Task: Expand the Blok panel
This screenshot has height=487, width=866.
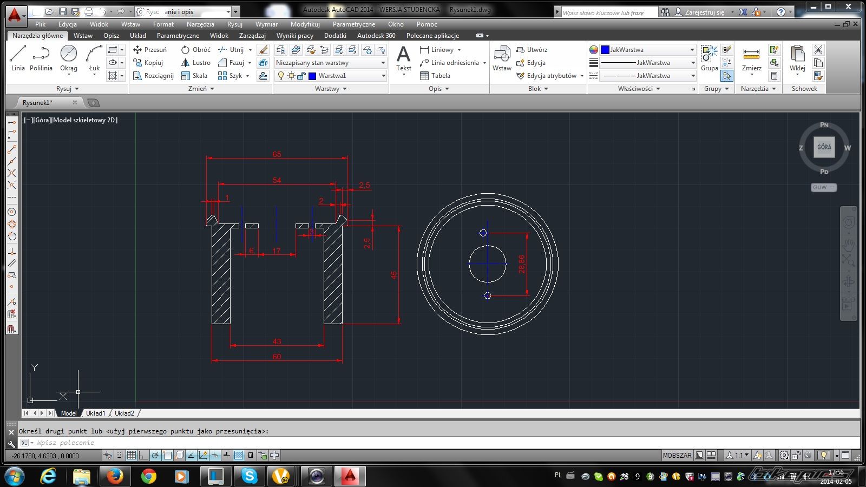Action: pos(538,89)
